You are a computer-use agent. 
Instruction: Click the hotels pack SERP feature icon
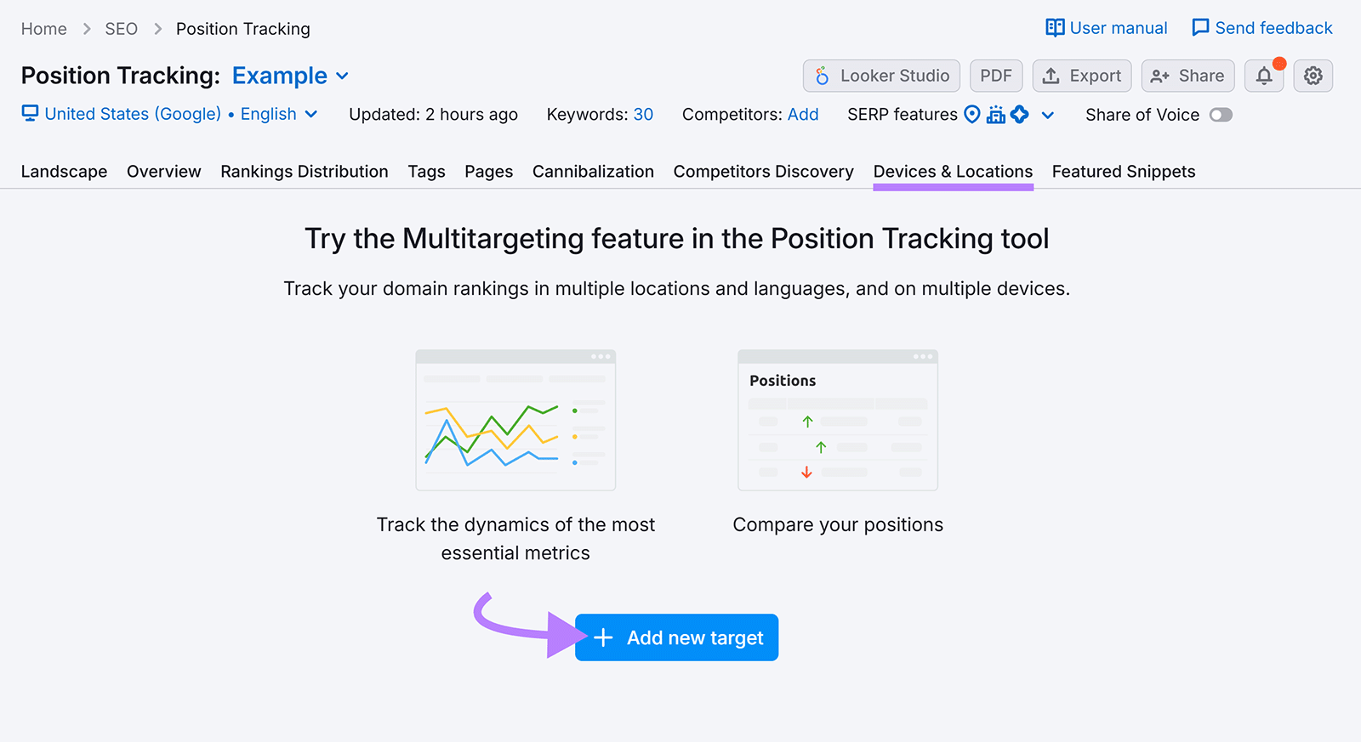[996, 115]
